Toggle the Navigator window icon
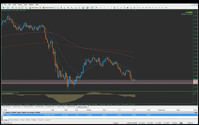 tap(19, 8)
